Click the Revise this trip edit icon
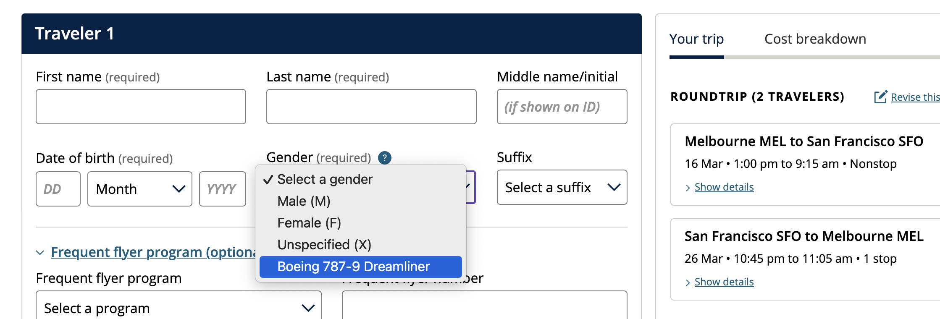 [x=880, y=97]
